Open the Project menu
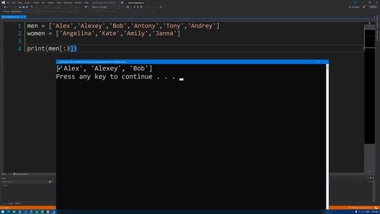The height and width of the screenshot is (214, 380). click(27, 2)
